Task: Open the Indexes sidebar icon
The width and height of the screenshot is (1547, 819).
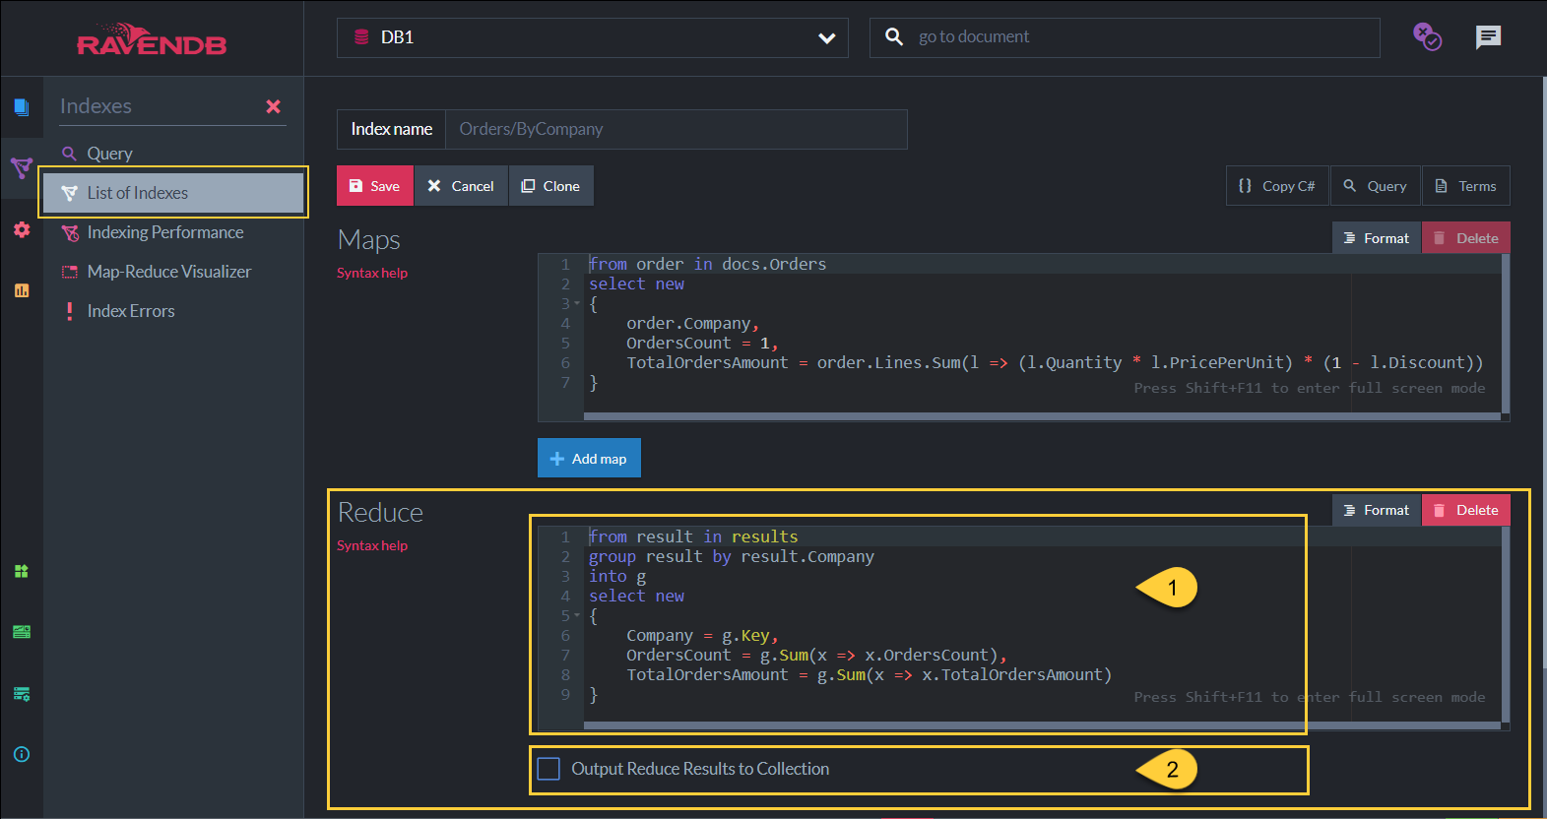Action: 22,167
